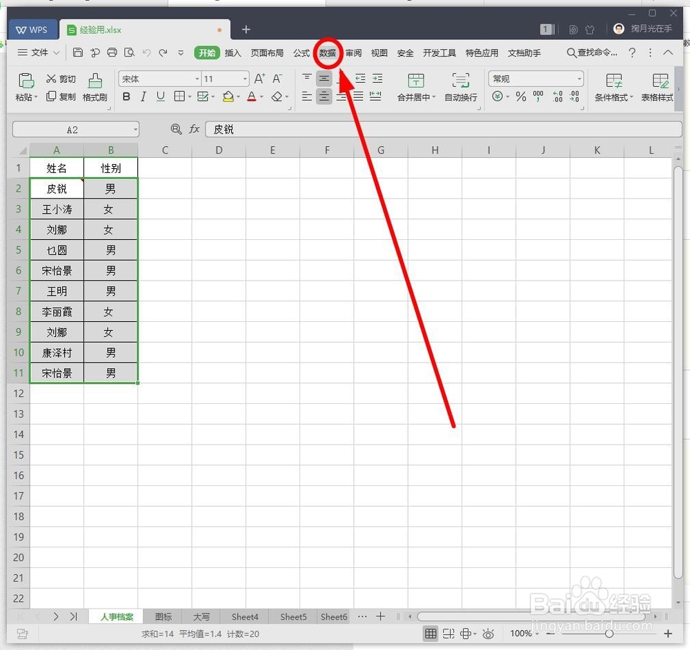
Task: Open the zoom 100% dropdown
Action: (x=524, y=633)
